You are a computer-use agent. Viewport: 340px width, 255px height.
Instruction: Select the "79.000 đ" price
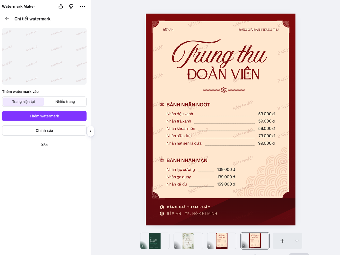click(x=267, y=136)
